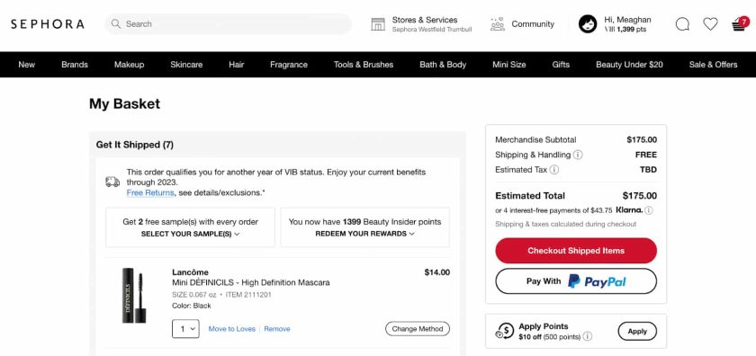This screenshot has width=756, height=356.
Task: Open Mini DÉFINICILS High Definition Mascara title
Action: [251, 282]
